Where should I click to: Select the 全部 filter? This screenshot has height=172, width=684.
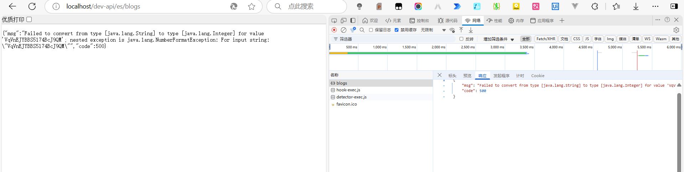click(x=526, y=39)
